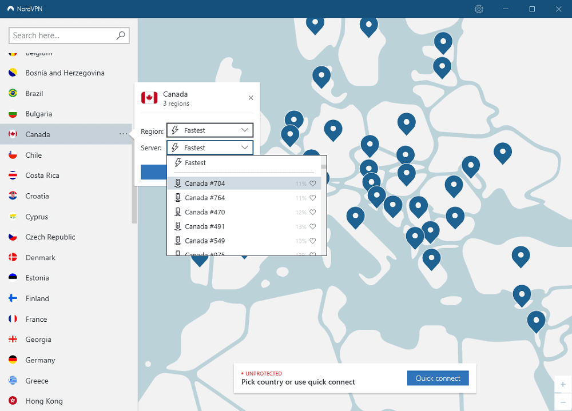The image size is (572, 411).
Task: Click in the Search here field
Action: (x=69, y=35)
